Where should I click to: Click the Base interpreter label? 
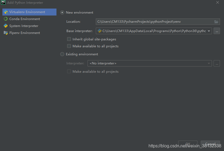79,31
